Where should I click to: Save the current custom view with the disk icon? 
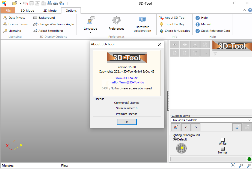[237, 127]
